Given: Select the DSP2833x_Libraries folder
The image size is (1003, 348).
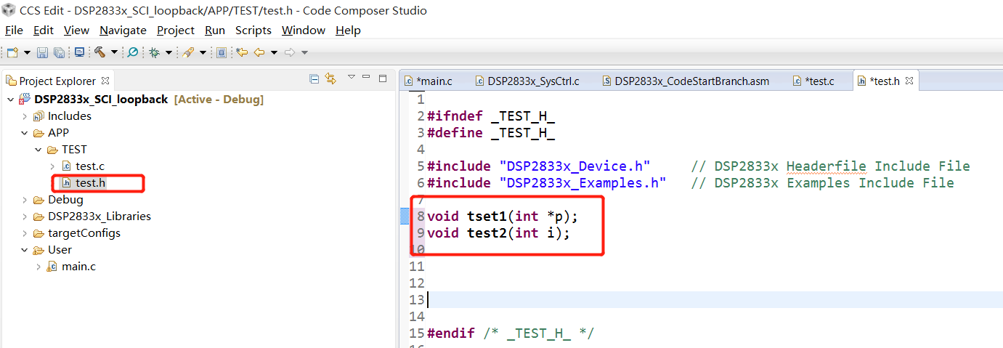Looking at the screenshot, I should tap(99, 217).
